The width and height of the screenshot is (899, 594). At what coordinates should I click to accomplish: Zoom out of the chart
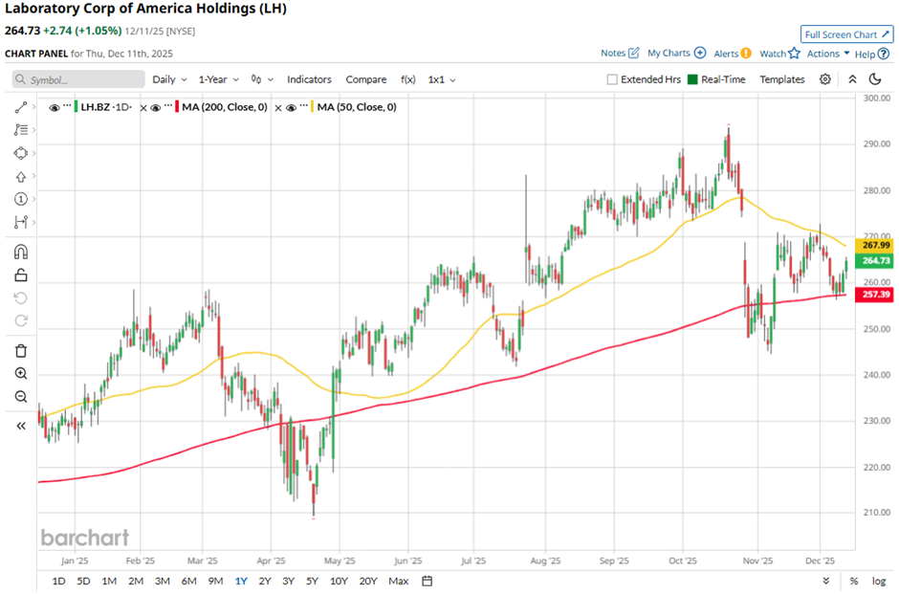point(21,397)
